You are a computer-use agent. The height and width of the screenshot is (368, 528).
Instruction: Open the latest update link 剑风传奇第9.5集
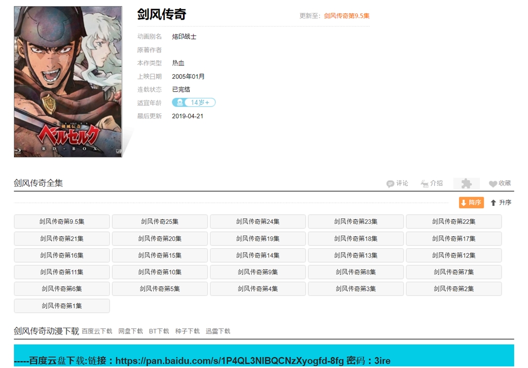coord(346,16)
